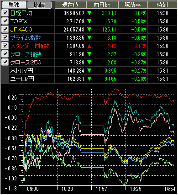
Task: Click the グロース250 value 713.89
Action: pos(77,63)
